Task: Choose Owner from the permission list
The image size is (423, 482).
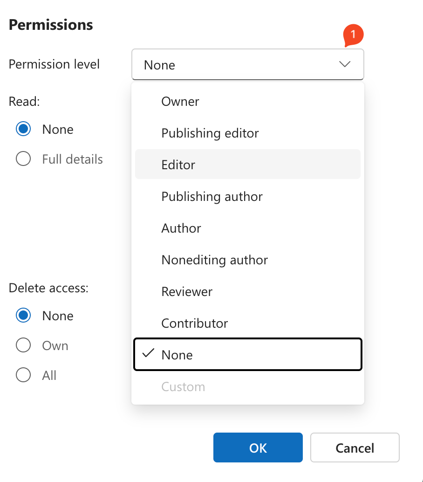Action: tap(247, 102)
